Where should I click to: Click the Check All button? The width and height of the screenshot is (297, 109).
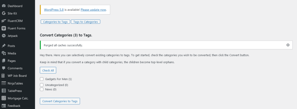point(48,70)
